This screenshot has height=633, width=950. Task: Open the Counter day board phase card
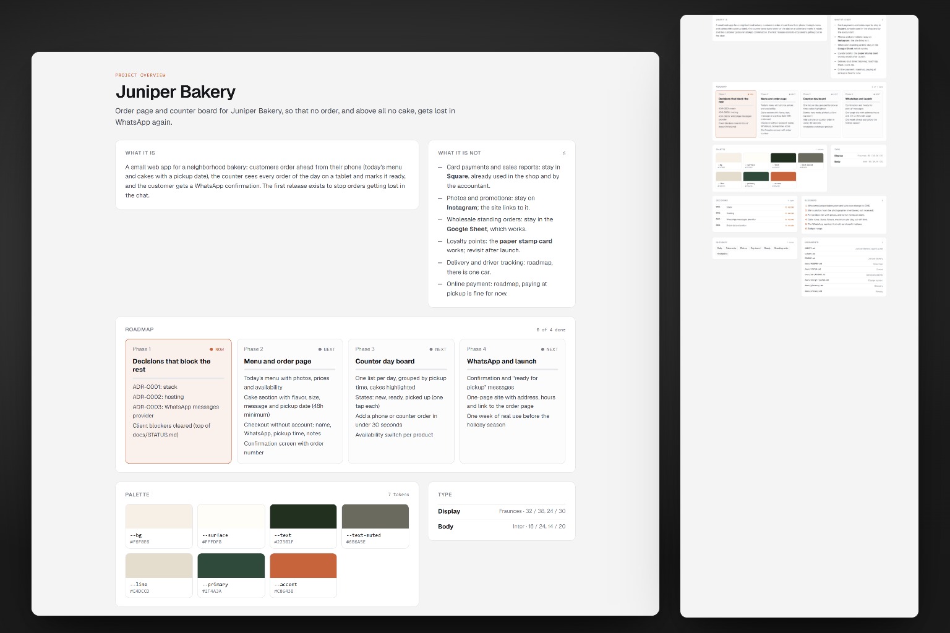coord(401,401)
